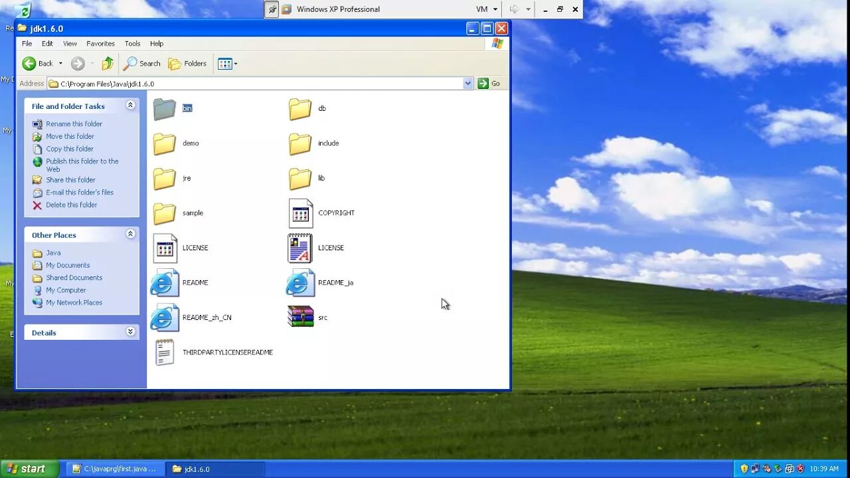This screenshot has width=850, height=478.
Task: Click the Go button beside the address bar
Action: coord(489,84)
